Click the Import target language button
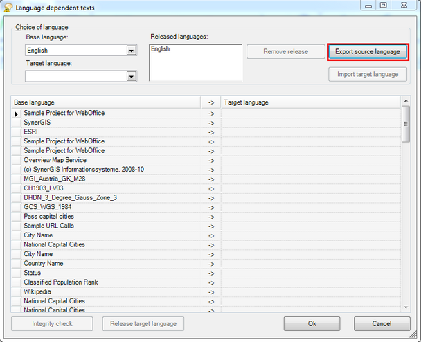 coord(368,74)
